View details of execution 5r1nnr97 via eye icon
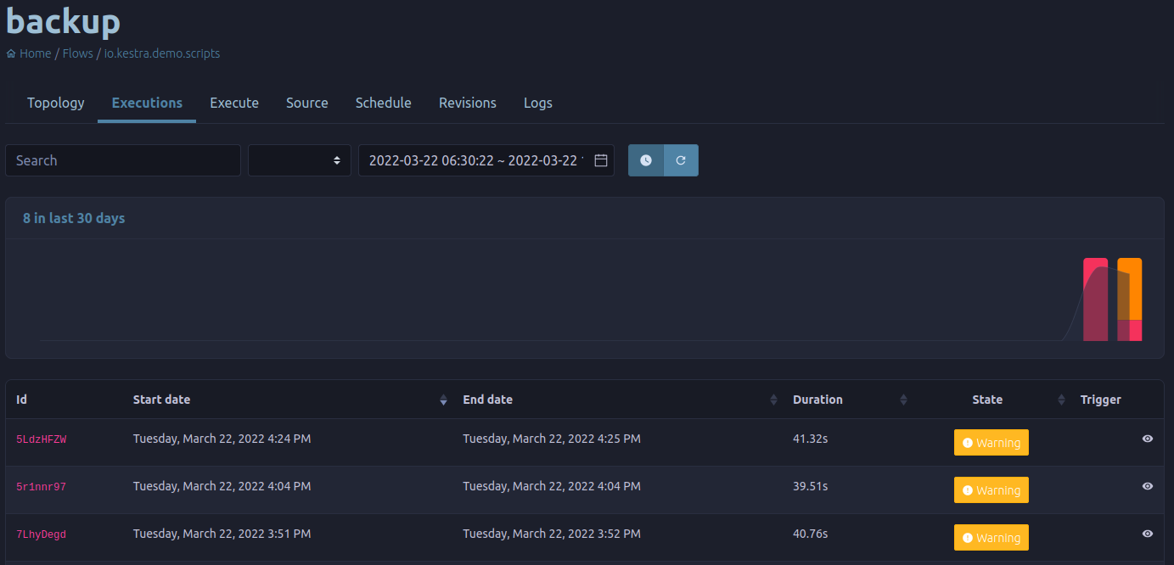This screenshot has width=1174, height=565. [1148, 486]
